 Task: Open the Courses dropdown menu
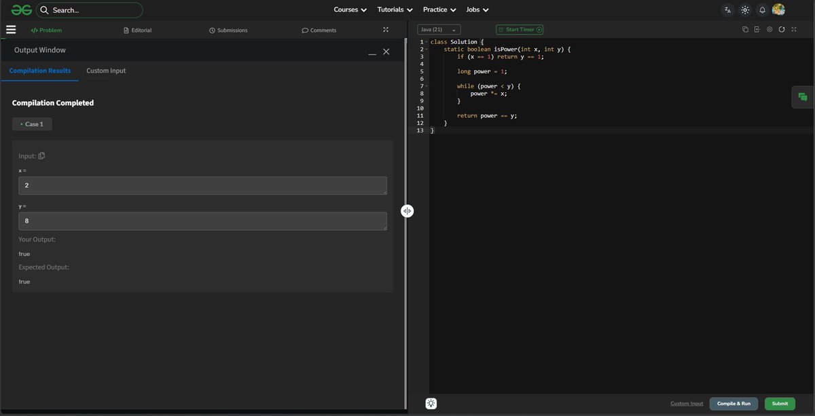350,10
